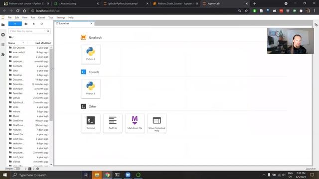
Task: Open the Tabs menu
Action: coord(51,18)
